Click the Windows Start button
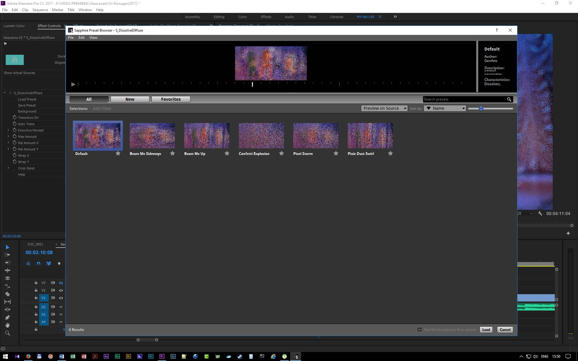This screenshot has height=361, width=578. (x=5, y=356)
